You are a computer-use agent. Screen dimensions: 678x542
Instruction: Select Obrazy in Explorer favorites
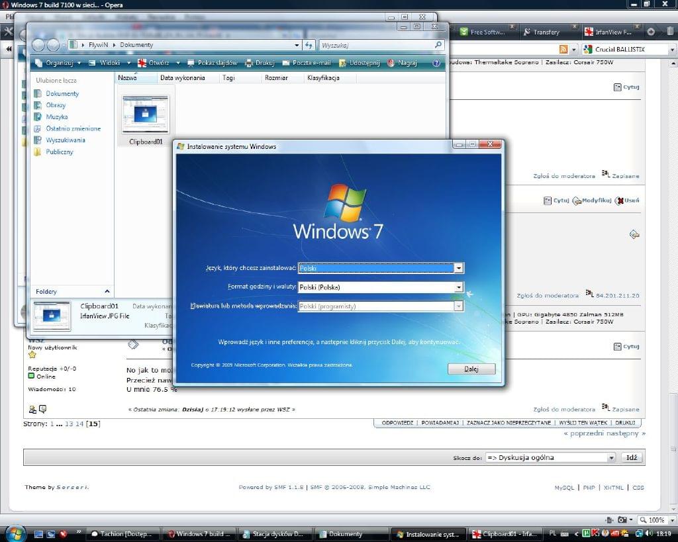[x=56, y=105]
